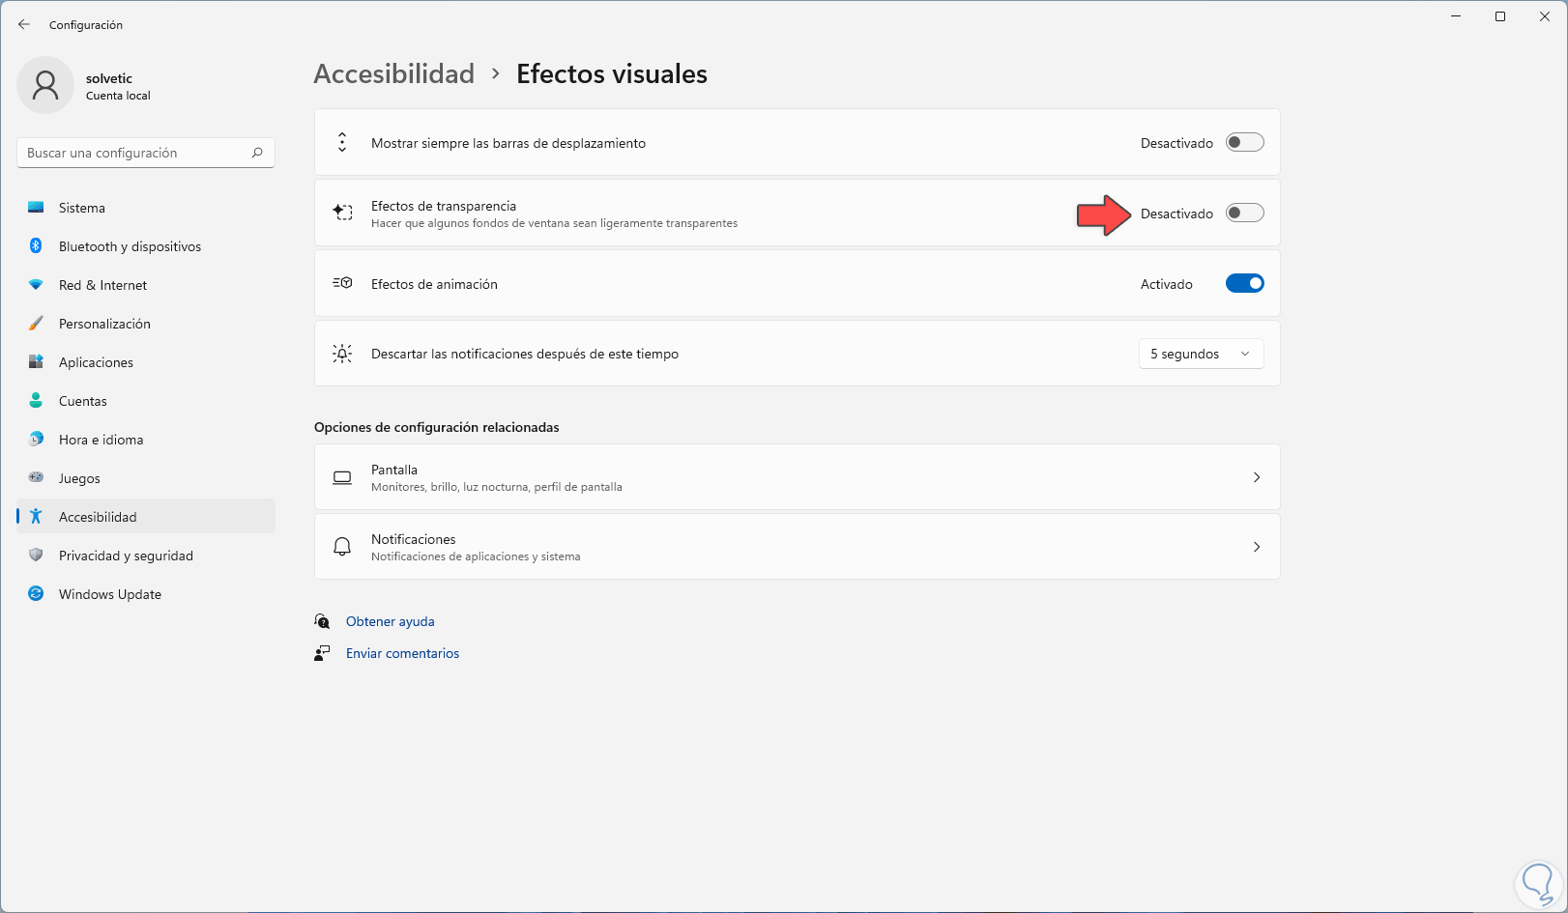Click the Windows Update icon
This screenshot has width=1568, height=913.
36,594
